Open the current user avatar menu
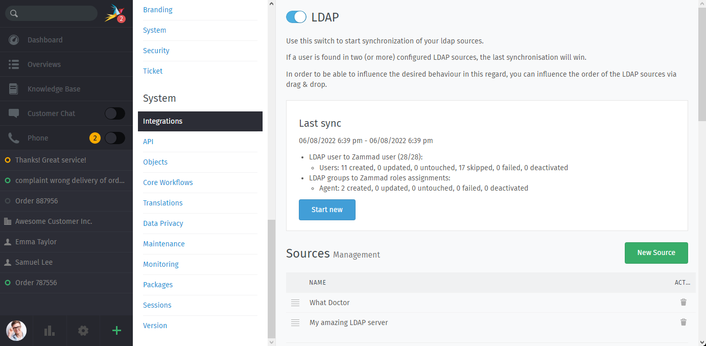 pyautogui.click(x=16, y=331)
